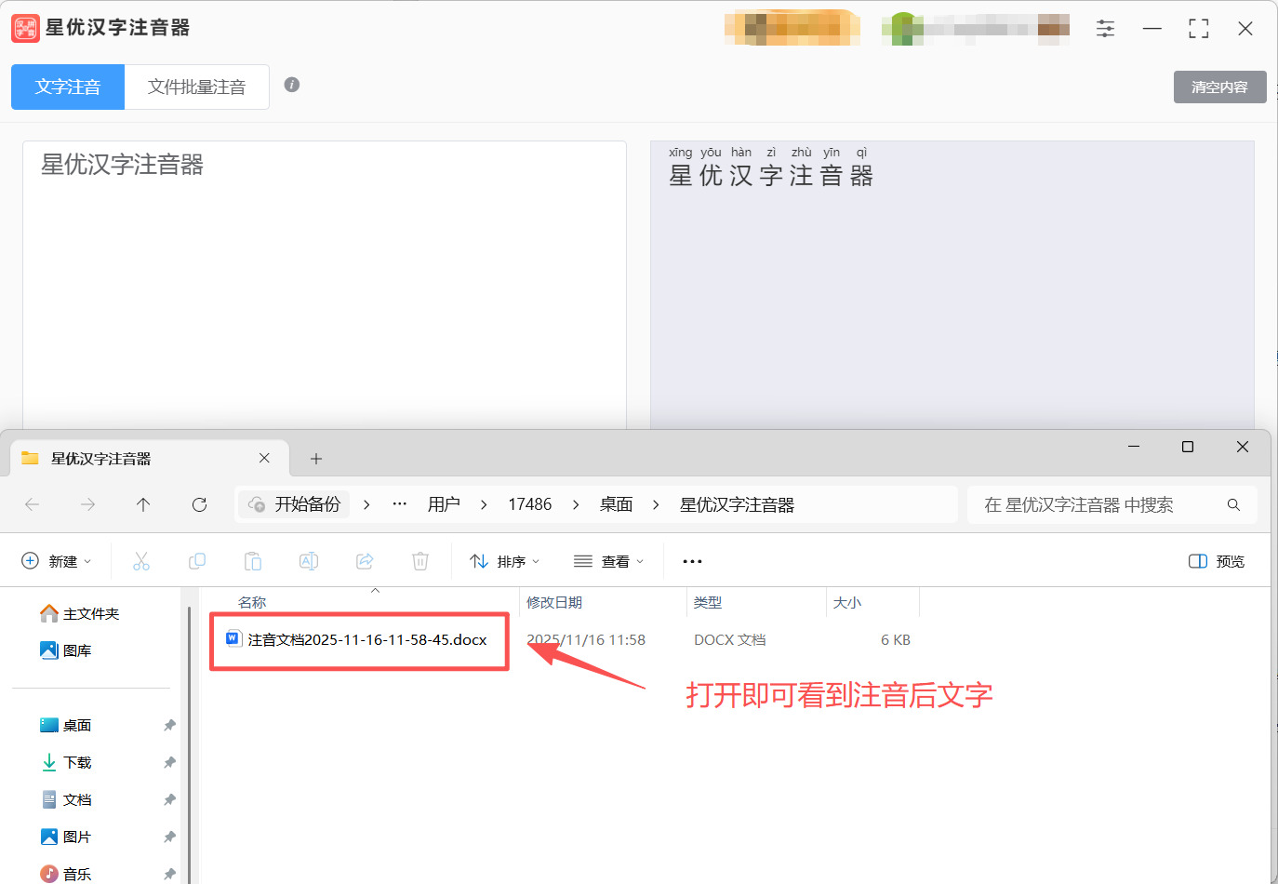Click the Copy icon in Explorer toolbar
The image size is (1278, 884).
(196, 561)
